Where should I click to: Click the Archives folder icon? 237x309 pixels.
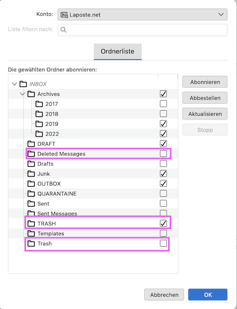pos(31,94)
